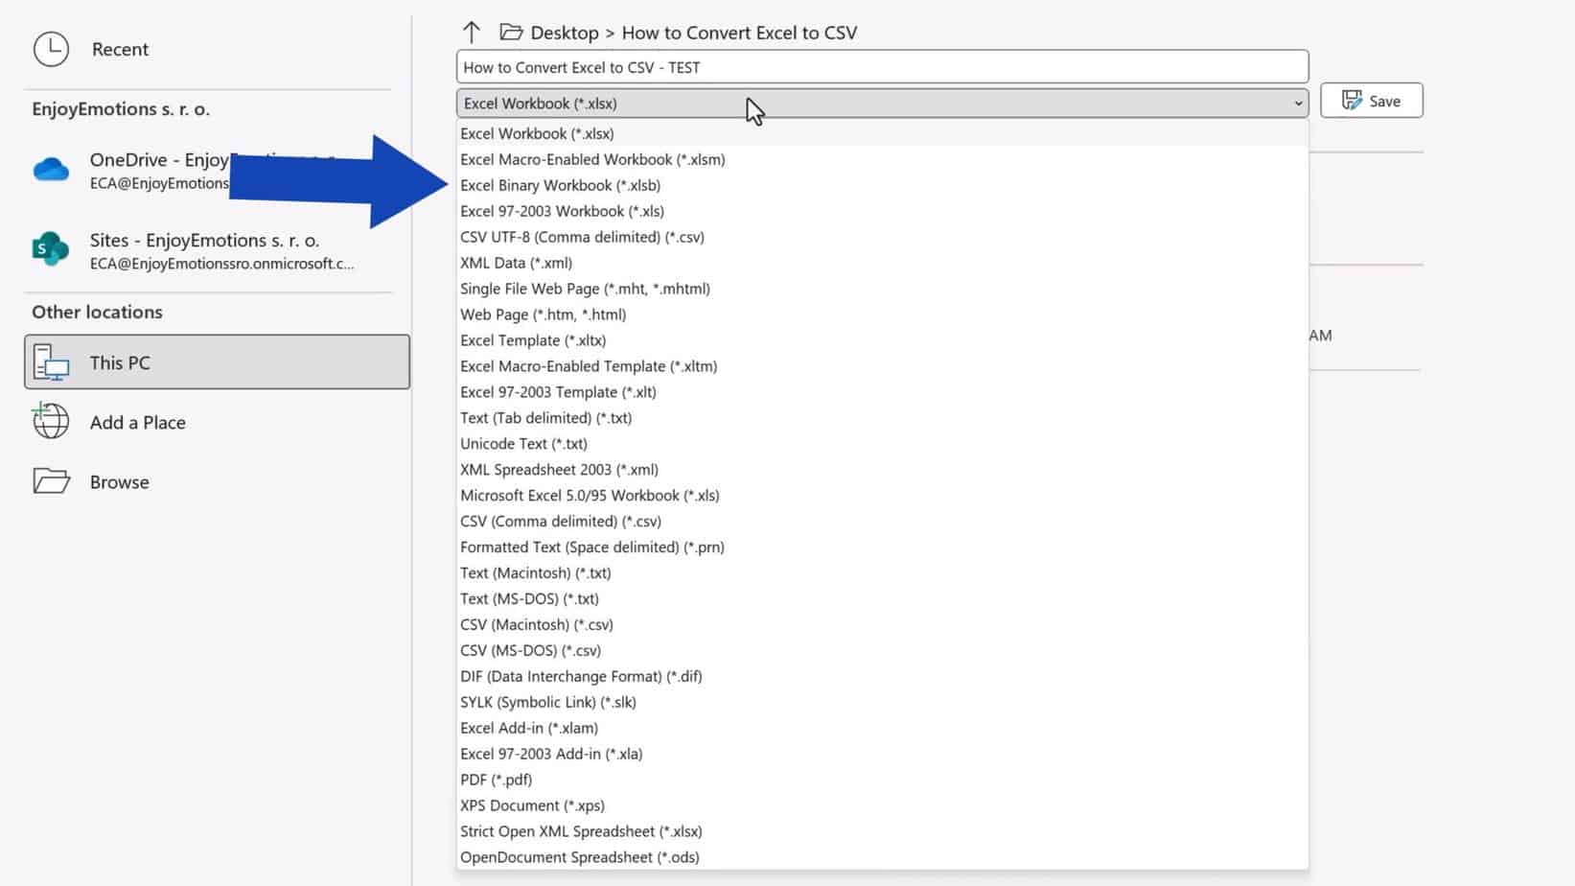Open the Recent files section
The width and height of the screenshot is (1575, 886).
point(119,49)
